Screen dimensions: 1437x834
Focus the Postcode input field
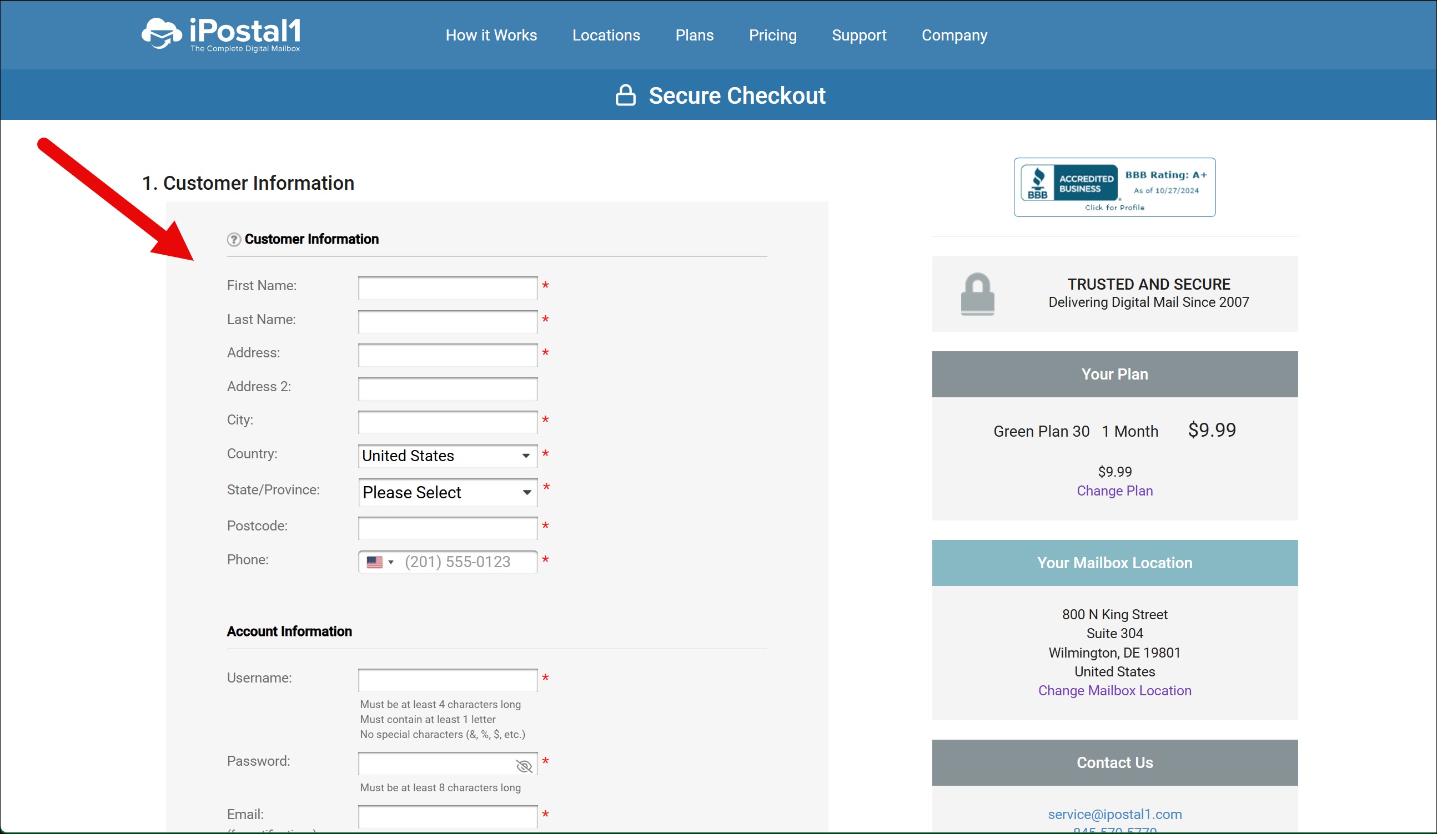click(x=447, y=528)
